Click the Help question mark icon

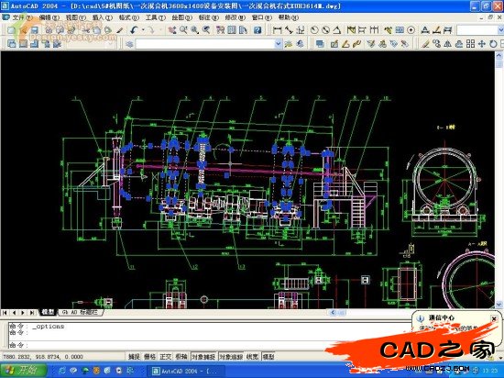click(x=257, y=30)
